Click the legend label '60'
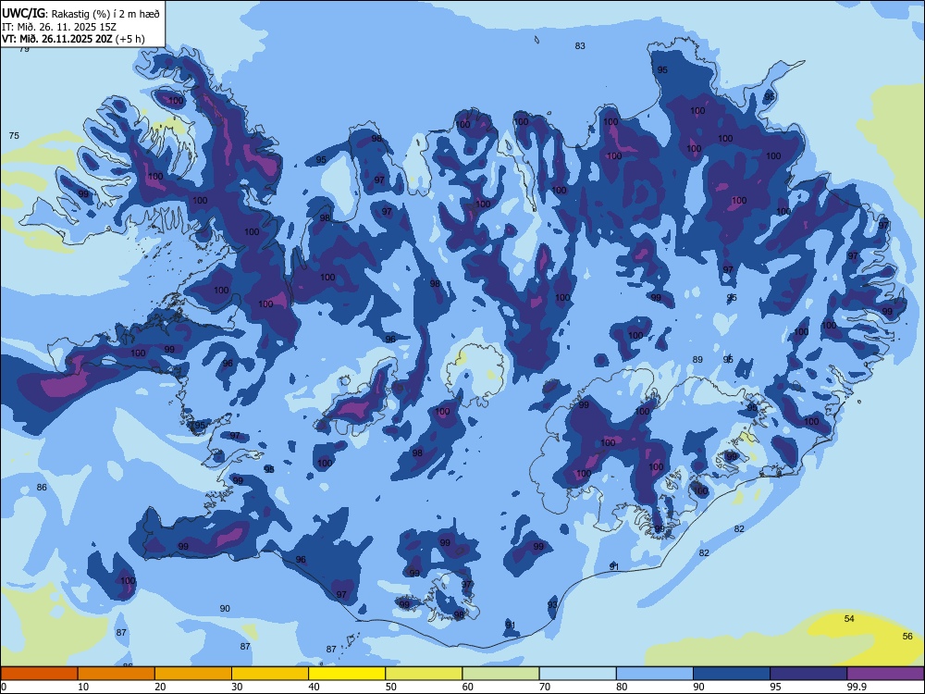 pos(468,687)
